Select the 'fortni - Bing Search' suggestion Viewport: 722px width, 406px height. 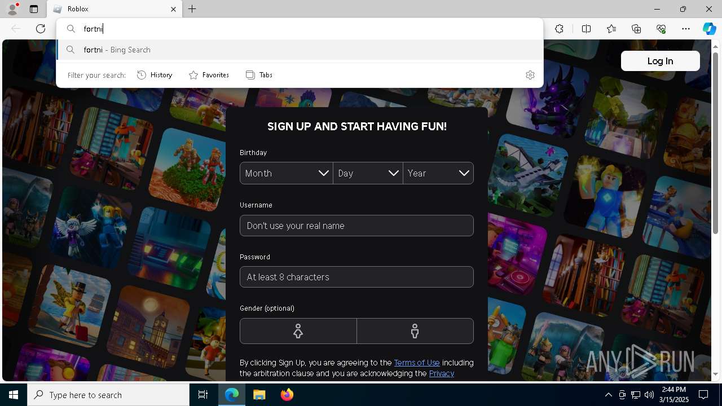coord(300,50)
